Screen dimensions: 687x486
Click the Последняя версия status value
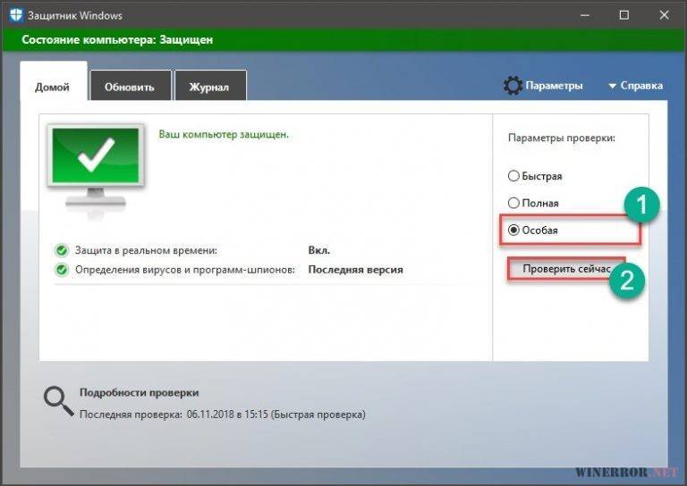[355, 270]
